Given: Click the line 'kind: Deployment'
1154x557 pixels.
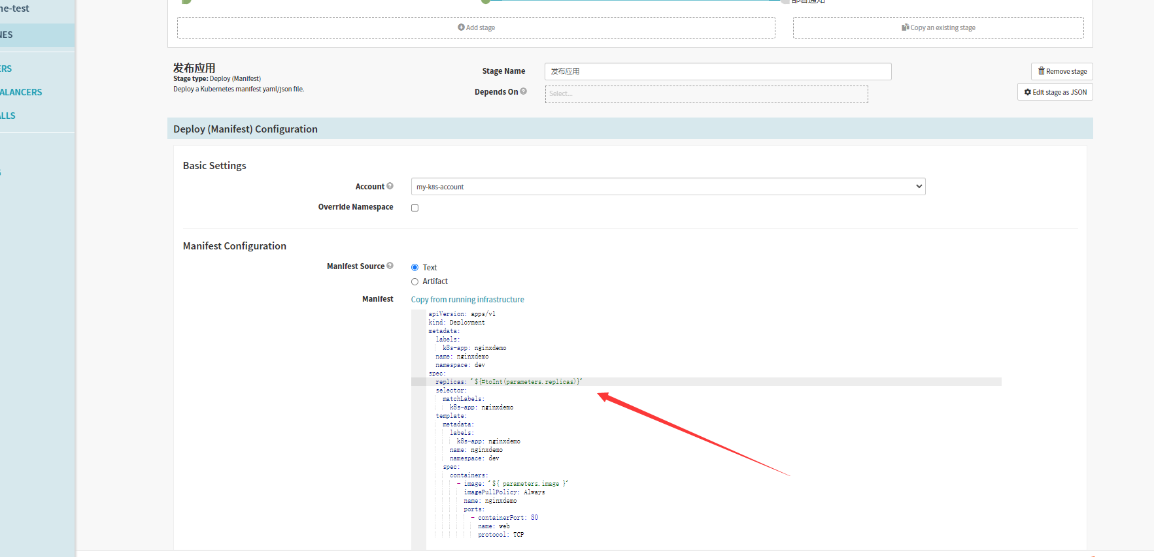Looking at the screenshot, I should (456, 323).
